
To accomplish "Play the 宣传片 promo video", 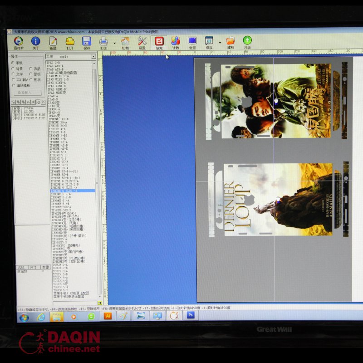I will pyautogui.click(x=19, y=43).
